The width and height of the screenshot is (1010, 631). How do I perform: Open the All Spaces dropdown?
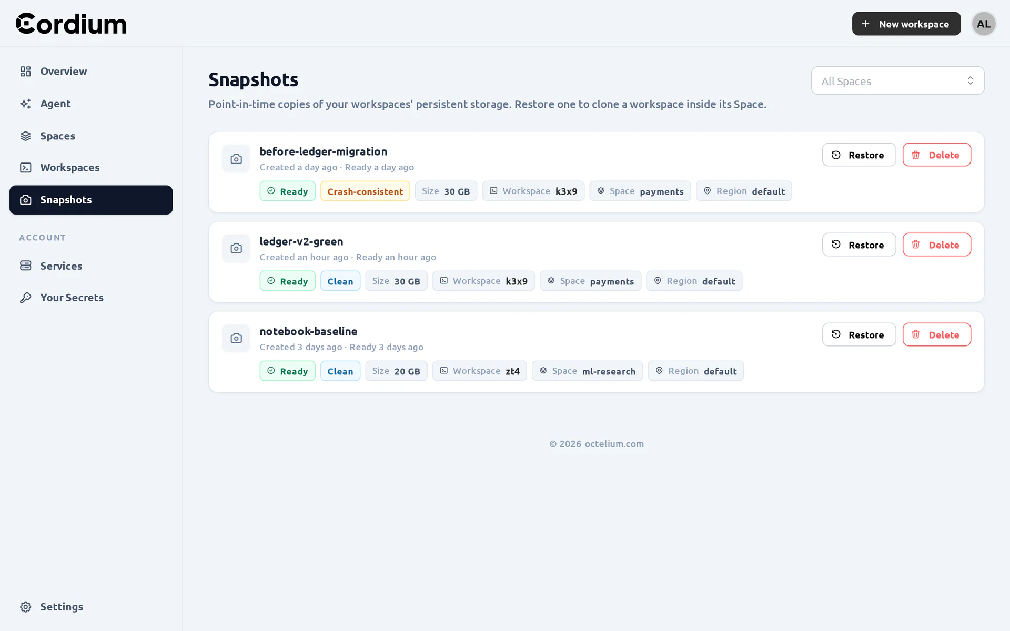point(897,80)
